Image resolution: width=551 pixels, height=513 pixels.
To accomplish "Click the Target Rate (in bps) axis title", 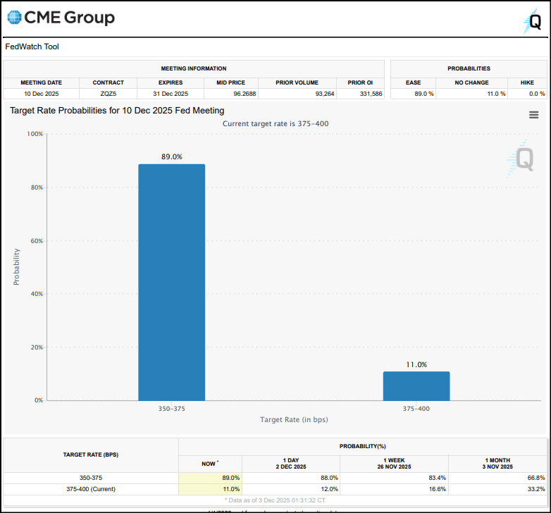I will (x=294, y=419).
